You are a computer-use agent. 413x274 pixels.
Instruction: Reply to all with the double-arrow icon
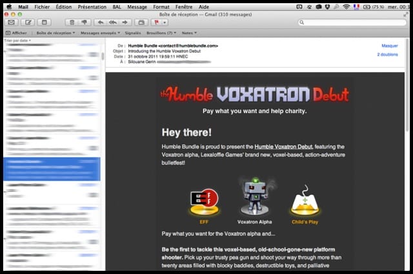pyautogui.click(x=113, y=23)
